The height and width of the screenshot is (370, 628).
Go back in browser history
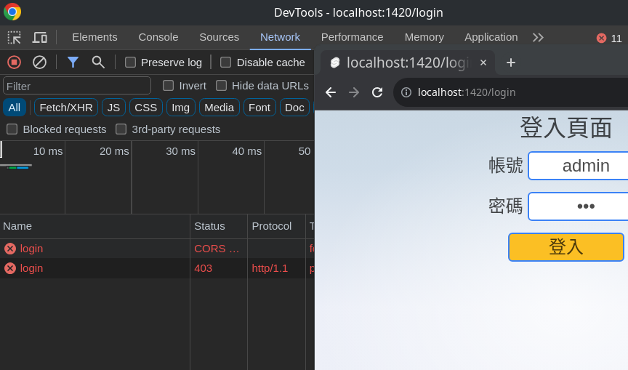[331, 92]
